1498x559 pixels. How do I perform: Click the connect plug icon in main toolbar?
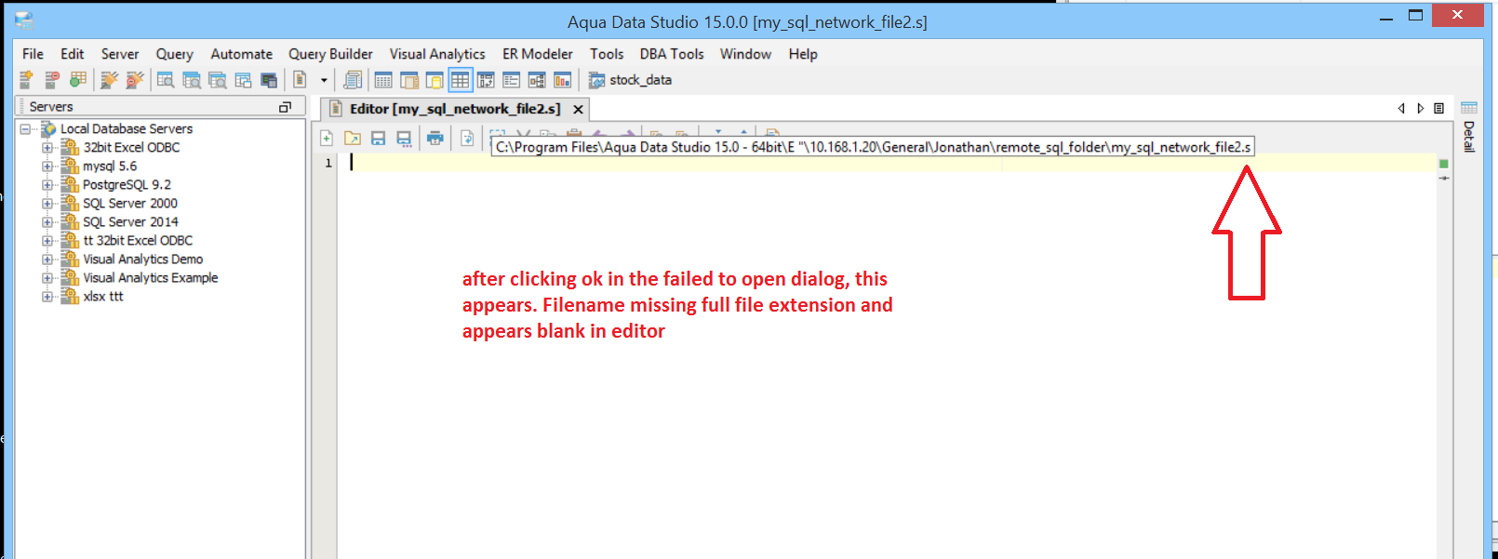[x=109, y=80]
